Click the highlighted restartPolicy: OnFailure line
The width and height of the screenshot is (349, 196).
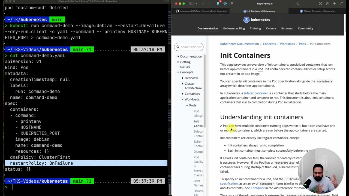coord(86,163)
